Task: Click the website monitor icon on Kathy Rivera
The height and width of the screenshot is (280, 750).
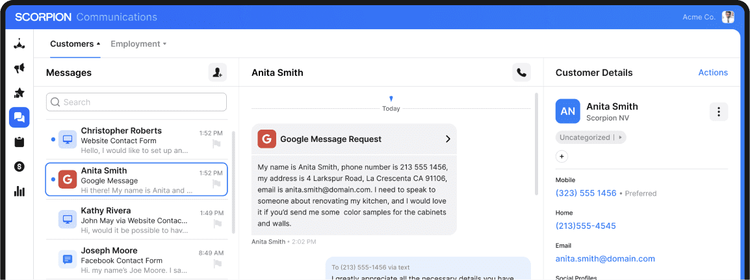Action: tap(68, 219)
